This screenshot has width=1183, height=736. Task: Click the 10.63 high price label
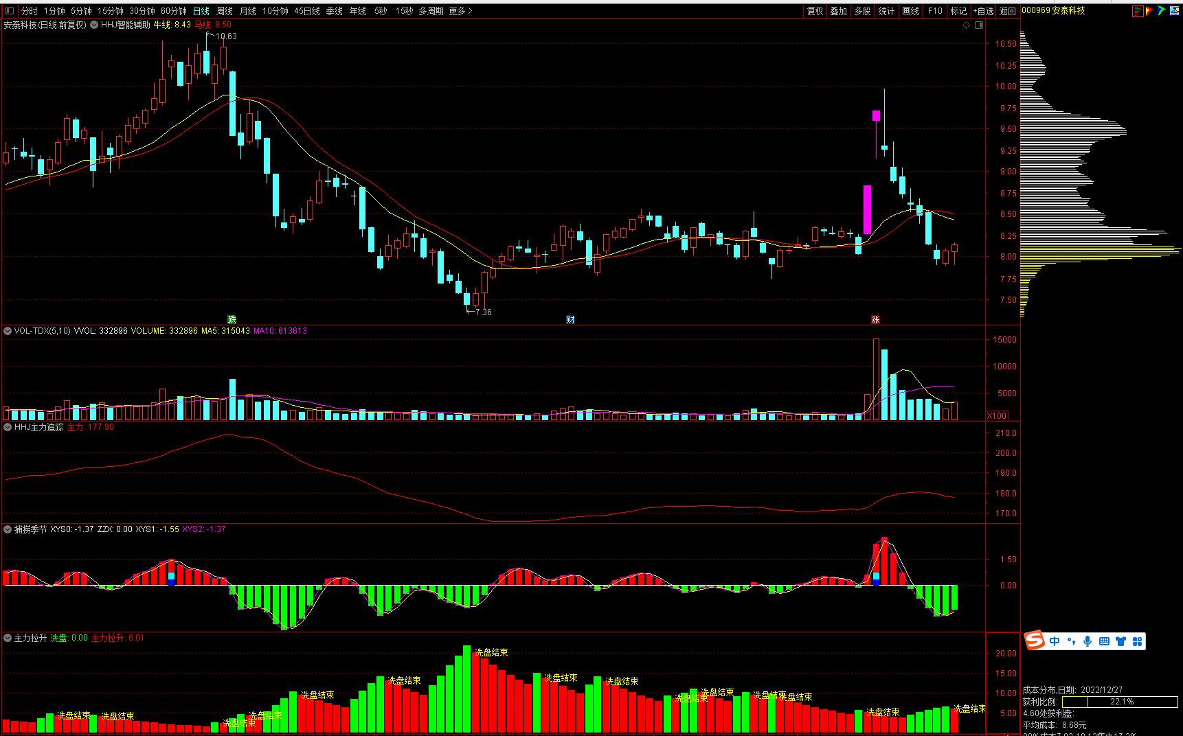coord(226,36)
